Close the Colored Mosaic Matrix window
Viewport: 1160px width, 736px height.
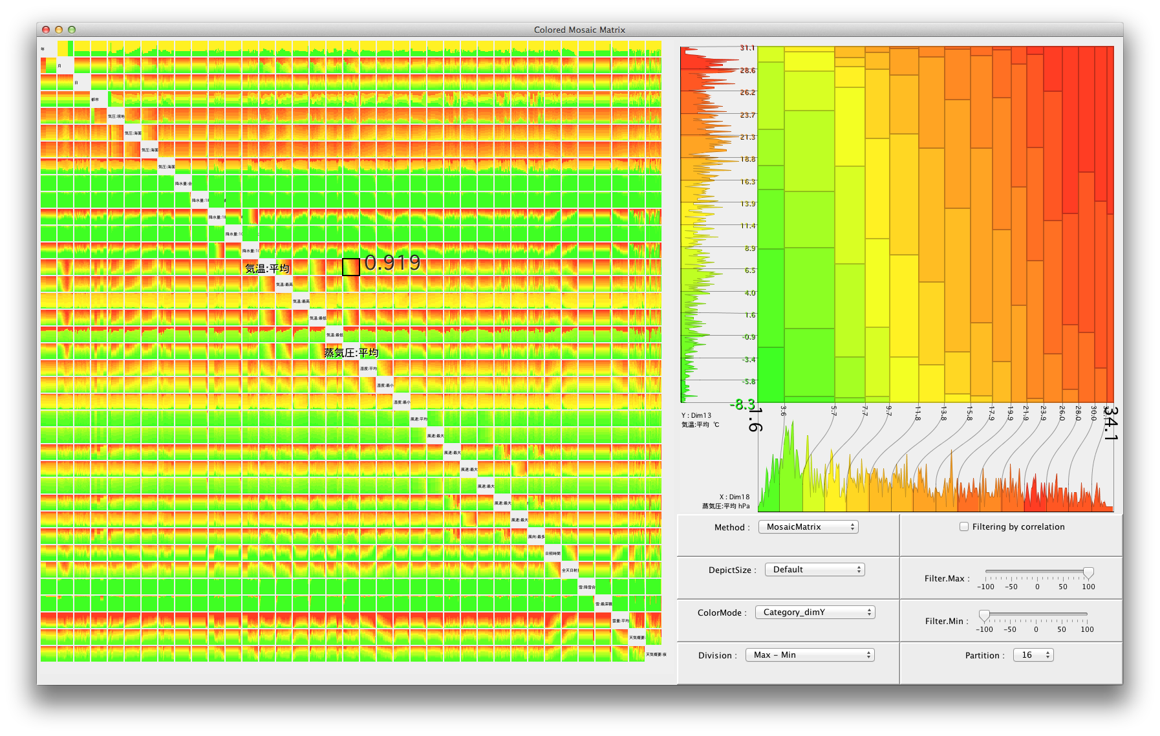[x=46, y=30]
